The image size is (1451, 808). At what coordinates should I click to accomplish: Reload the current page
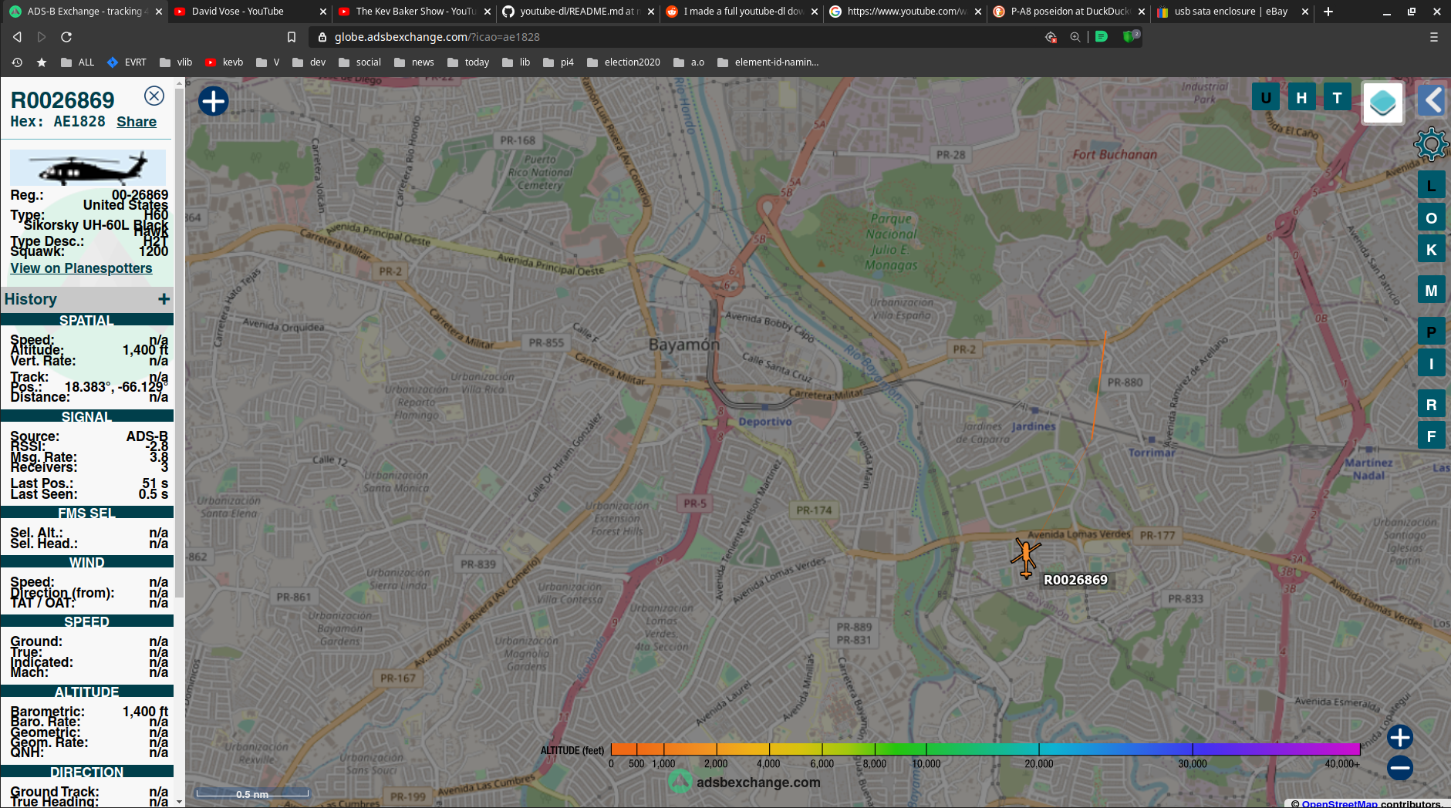click(66, 37)
